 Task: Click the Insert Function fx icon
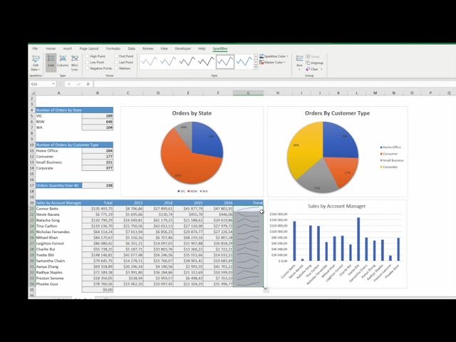(x=88, y=84)
